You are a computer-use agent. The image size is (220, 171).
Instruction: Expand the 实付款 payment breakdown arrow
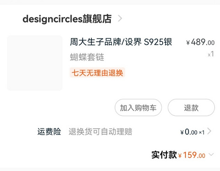(211, 154)
